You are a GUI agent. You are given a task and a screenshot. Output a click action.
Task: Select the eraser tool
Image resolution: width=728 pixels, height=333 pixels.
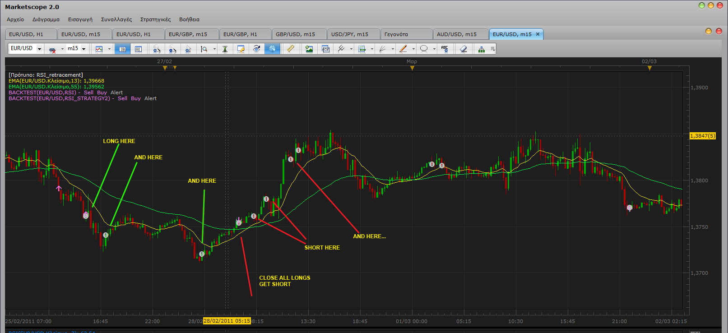click(x=463, y=49)
